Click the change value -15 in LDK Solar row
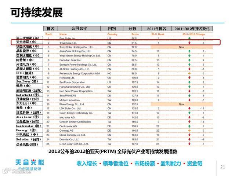Image resolution: width=235 pixels, height=176 pixels. [x=202, y=109]
